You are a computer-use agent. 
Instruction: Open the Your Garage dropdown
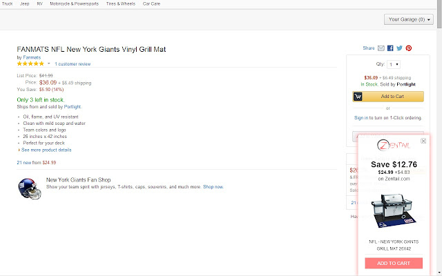(x=409, y=19)
